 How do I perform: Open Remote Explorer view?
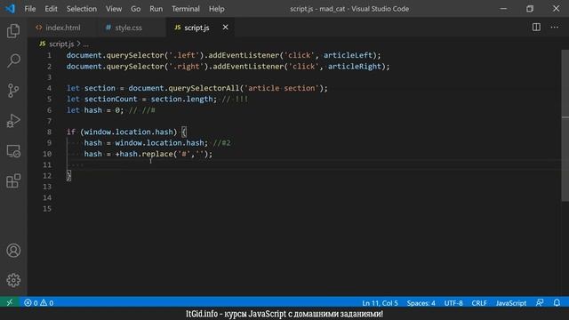(13, 151)
